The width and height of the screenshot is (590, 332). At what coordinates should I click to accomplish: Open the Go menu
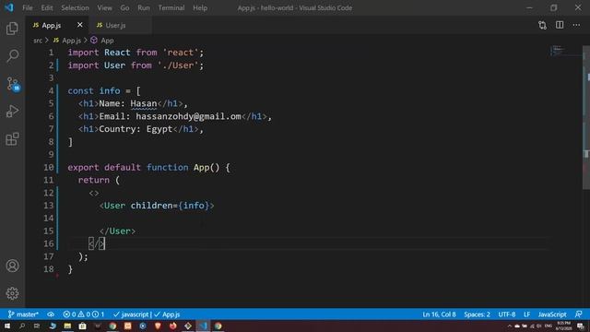[x=124, y=7]
